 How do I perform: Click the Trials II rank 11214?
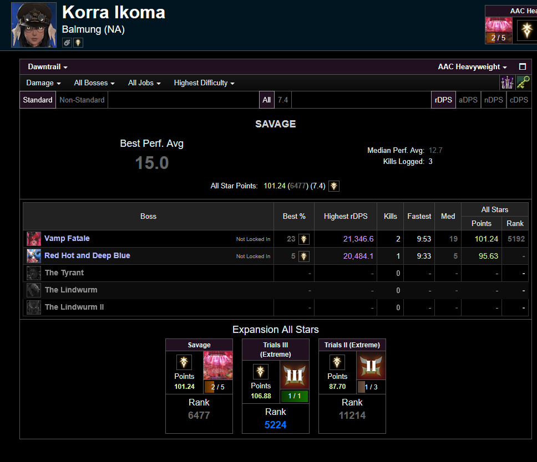352,415
